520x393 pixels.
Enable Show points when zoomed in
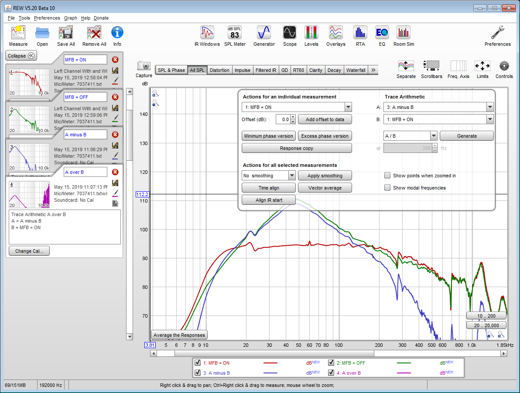coord(387,175)
